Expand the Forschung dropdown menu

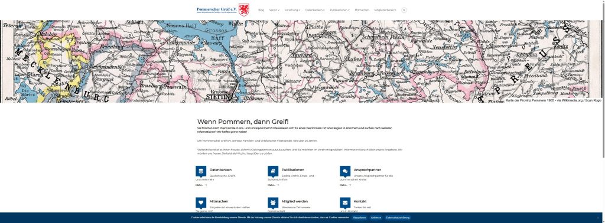tap(292, 10)
